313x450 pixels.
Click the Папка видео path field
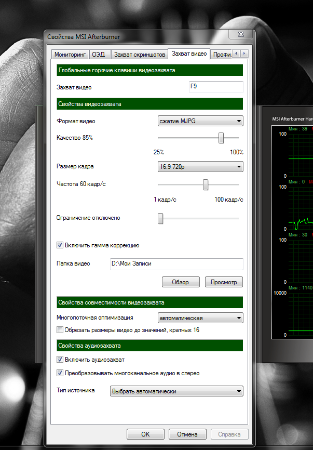pos(176,264)
